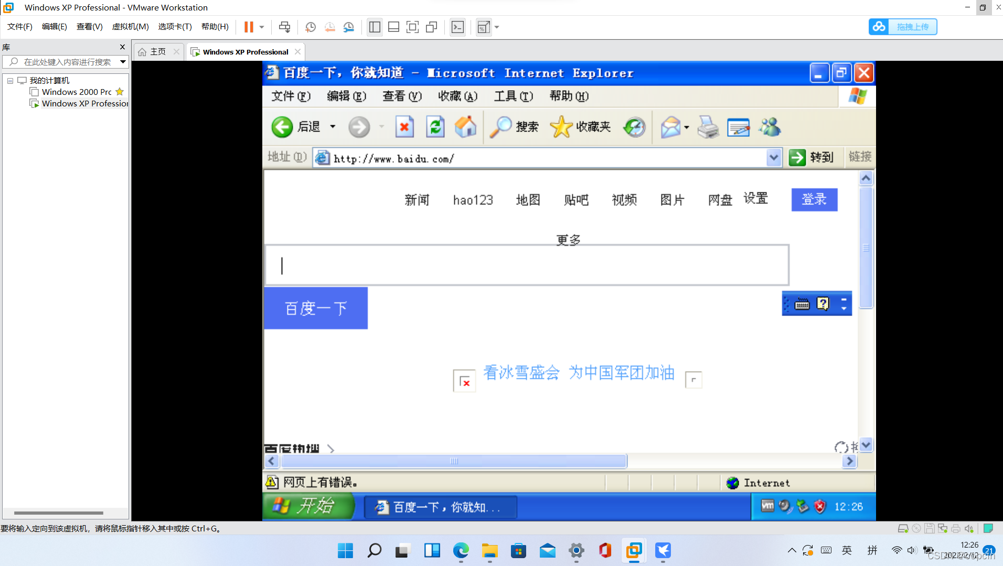Open Microsoft Edge from Windows taskbar
The height and width of the screenshot is (566, 1003).
point(461,550)
